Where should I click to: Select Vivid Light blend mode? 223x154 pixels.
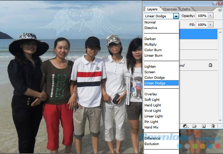(x=153, y=111)
